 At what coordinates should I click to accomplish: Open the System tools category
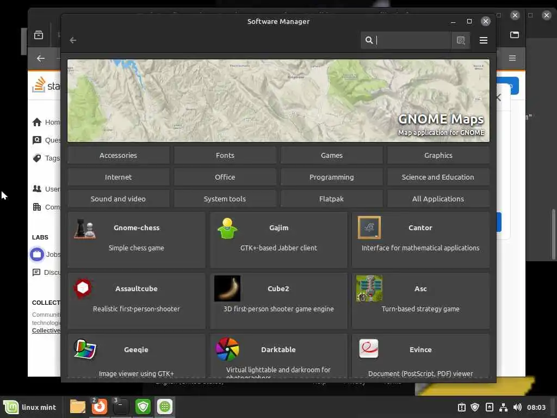(x=225, y=199)
